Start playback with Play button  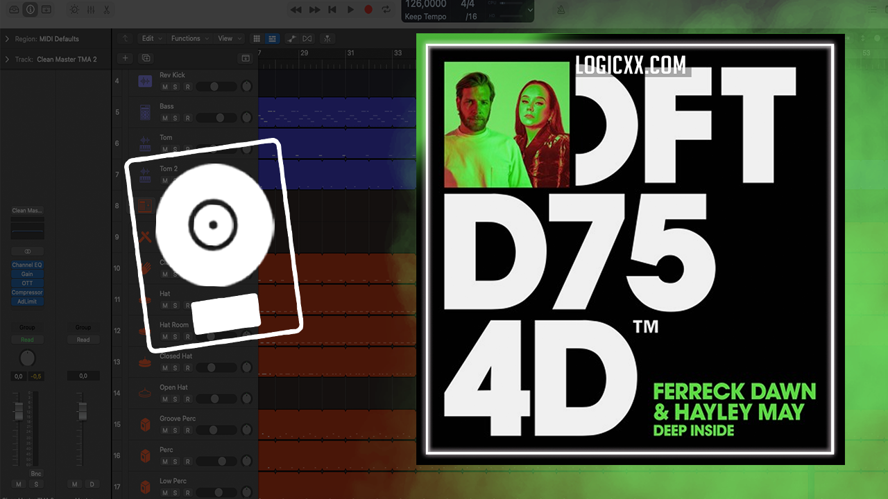[x=350, y=10]
